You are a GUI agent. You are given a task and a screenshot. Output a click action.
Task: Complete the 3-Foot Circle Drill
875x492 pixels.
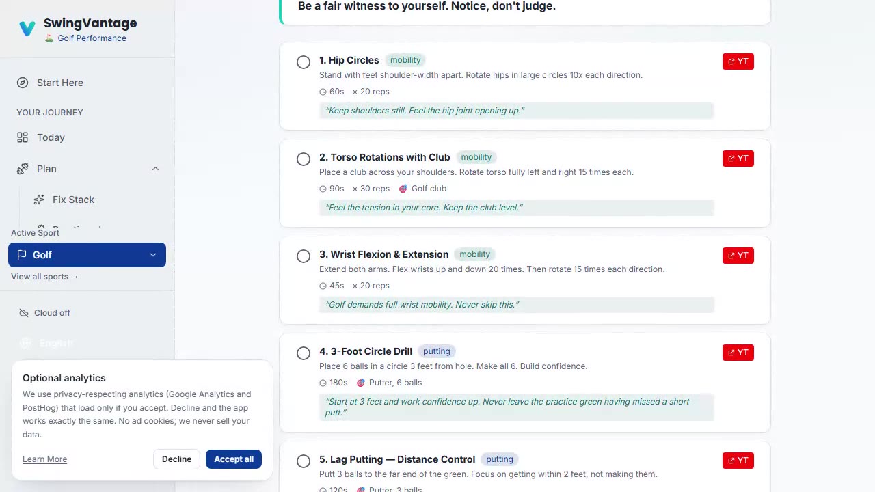tap(304, 353)
